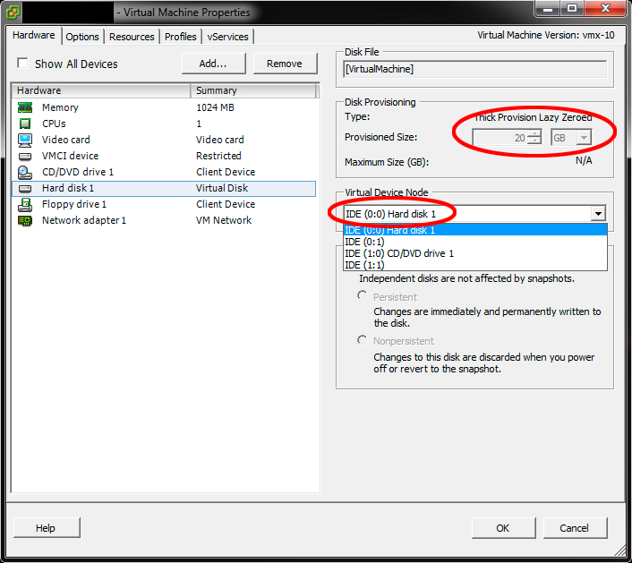Select the Network adapter 1 icon
632x563 pixels.
[25, 220]
